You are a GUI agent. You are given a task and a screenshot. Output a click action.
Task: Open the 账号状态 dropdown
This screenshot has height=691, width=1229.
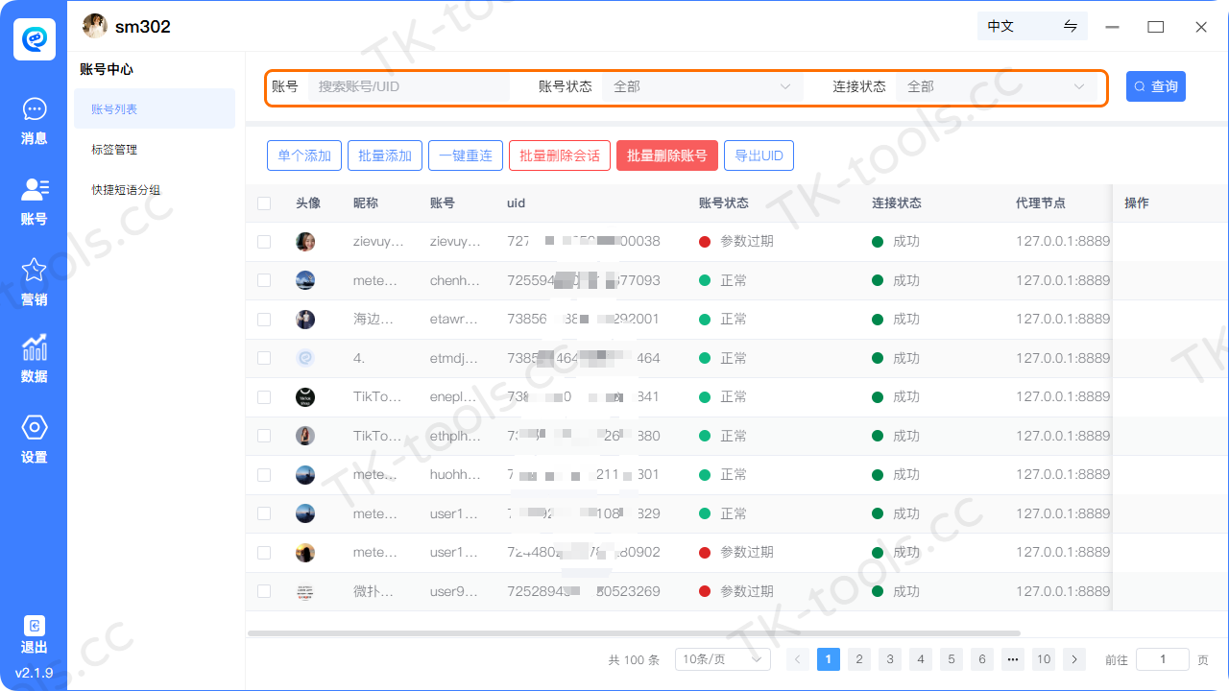point(703,86)
